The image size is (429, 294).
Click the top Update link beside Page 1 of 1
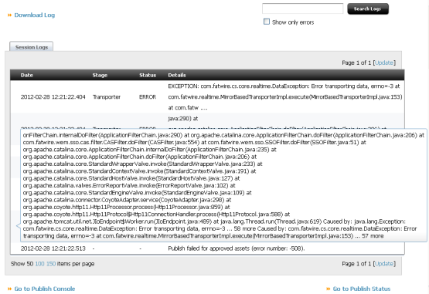pos(384,63)
